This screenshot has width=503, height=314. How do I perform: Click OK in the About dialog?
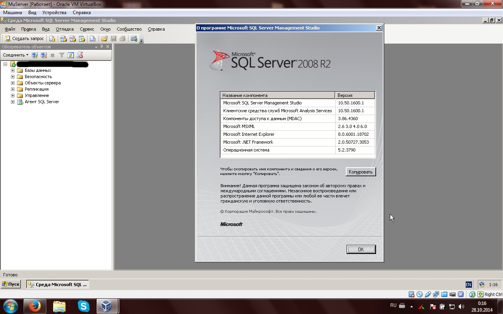tap(361, 249)
